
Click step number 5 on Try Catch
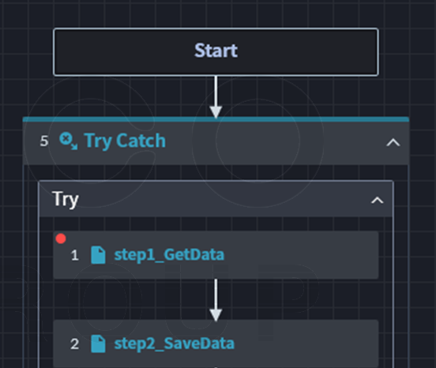(44, 141)
